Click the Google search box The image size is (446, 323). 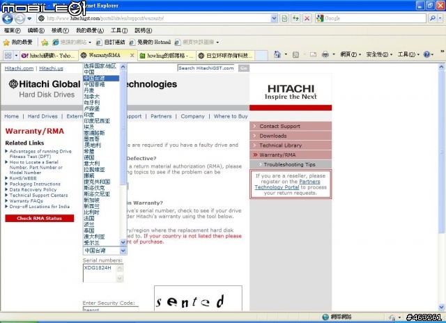click(x=371, y=19)
